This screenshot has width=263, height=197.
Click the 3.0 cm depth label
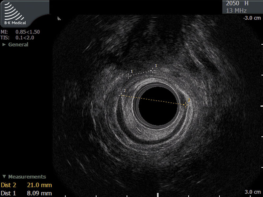pos(253,192)
